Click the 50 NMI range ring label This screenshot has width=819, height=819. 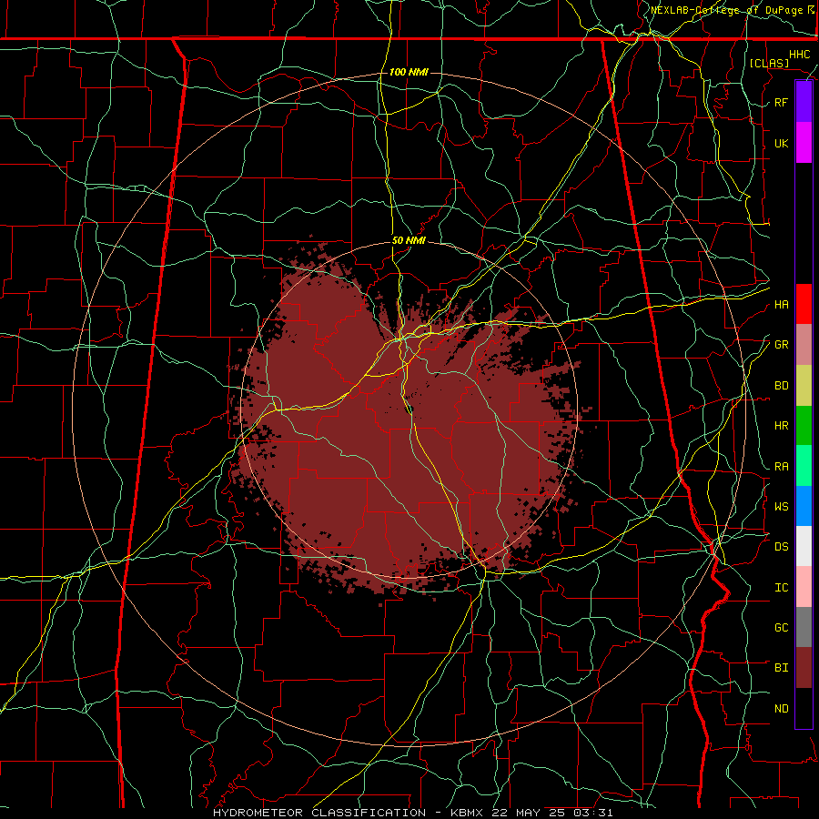(x=409, y=241)
